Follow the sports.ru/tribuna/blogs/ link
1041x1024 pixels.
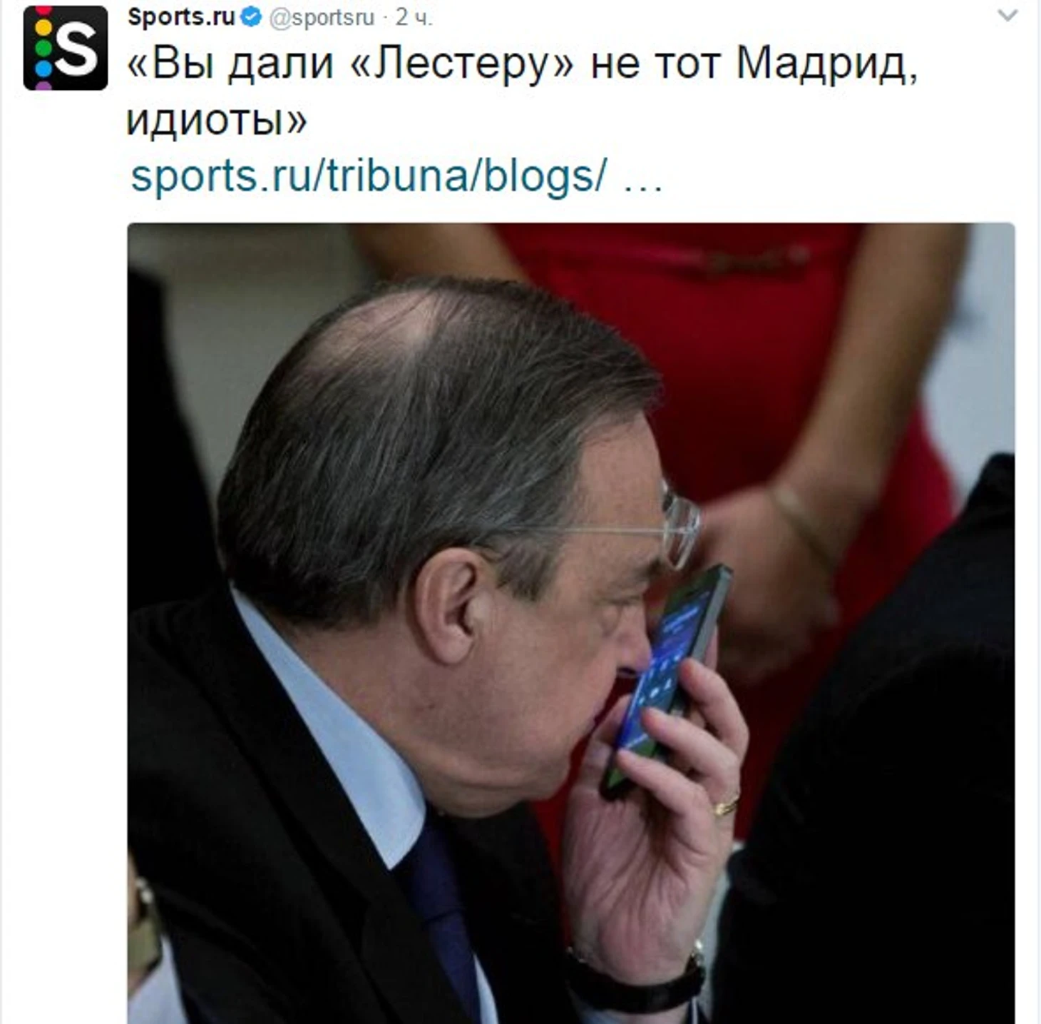[x=369, y=176]
